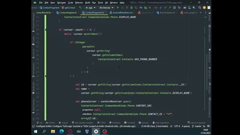The width and height of the screenshot is (240, 135).
Task: Open the tool windows quick access icon
Action: tap(33, 126)
